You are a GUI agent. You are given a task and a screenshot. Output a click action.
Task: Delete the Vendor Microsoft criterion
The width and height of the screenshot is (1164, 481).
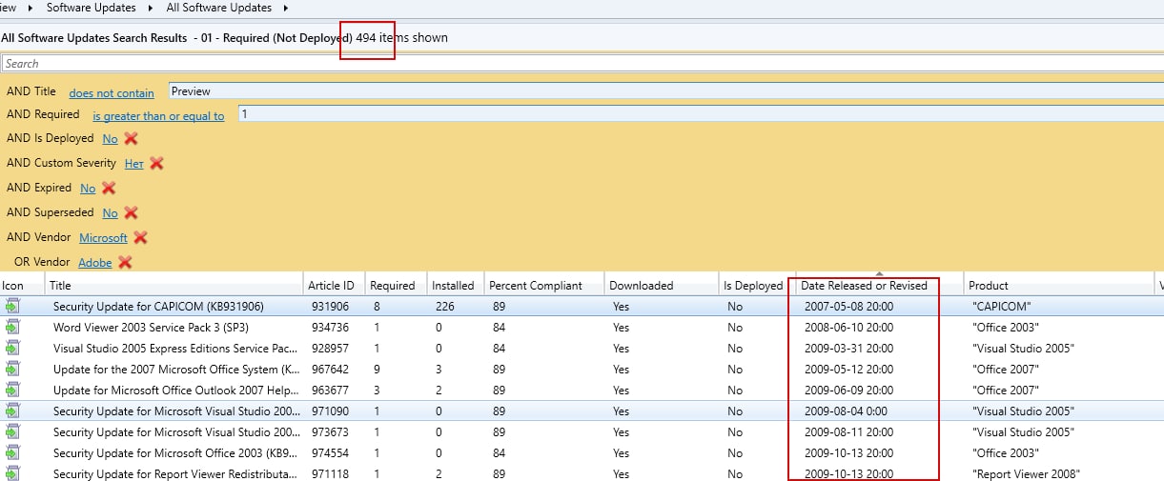point(140,238)
